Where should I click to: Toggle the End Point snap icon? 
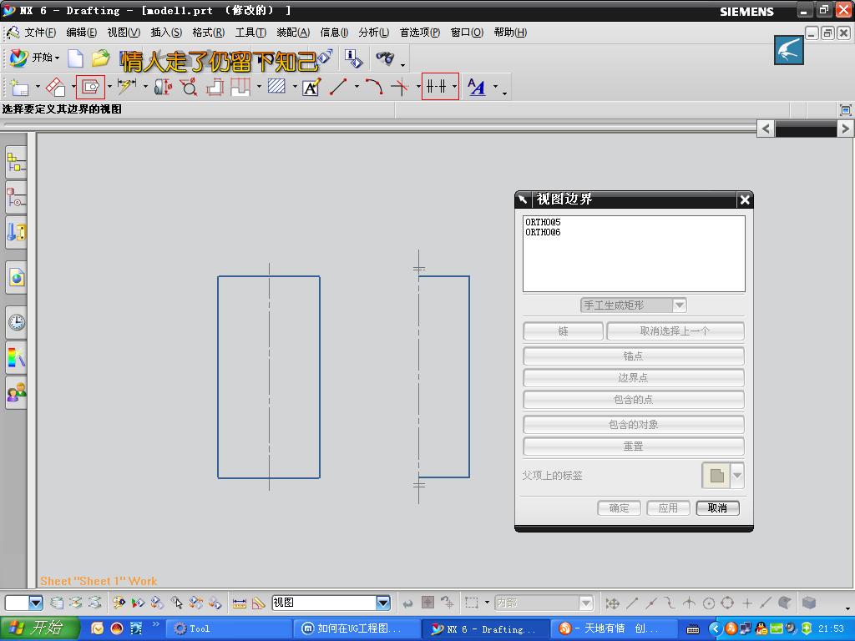click(633, 603)
